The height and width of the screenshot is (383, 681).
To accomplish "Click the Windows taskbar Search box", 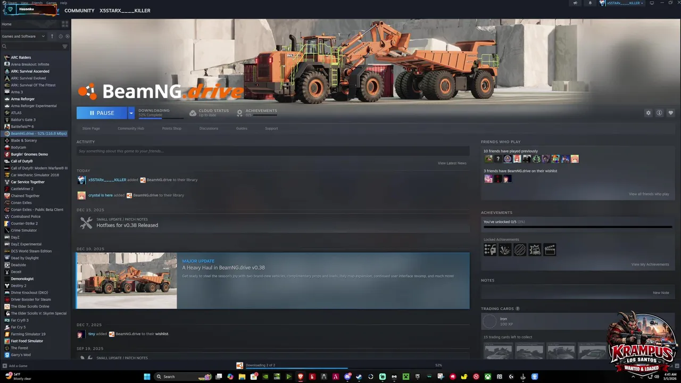I will (183, 377).
